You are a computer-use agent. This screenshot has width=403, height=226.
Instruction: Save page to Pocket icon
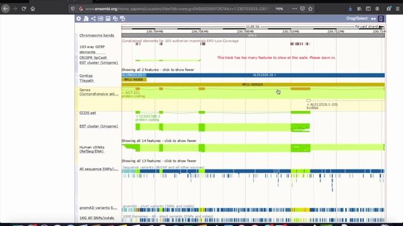click(302, 9)
